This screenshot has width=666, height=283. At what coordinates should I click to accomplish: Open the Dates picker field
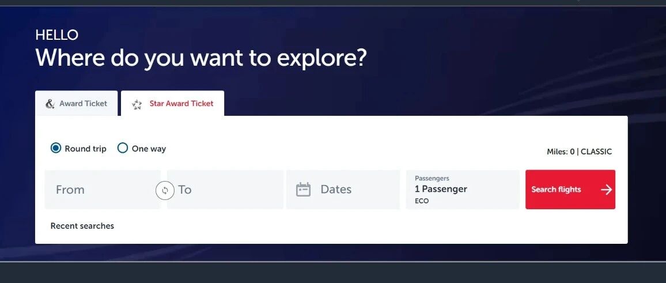(x=343, y=190)
